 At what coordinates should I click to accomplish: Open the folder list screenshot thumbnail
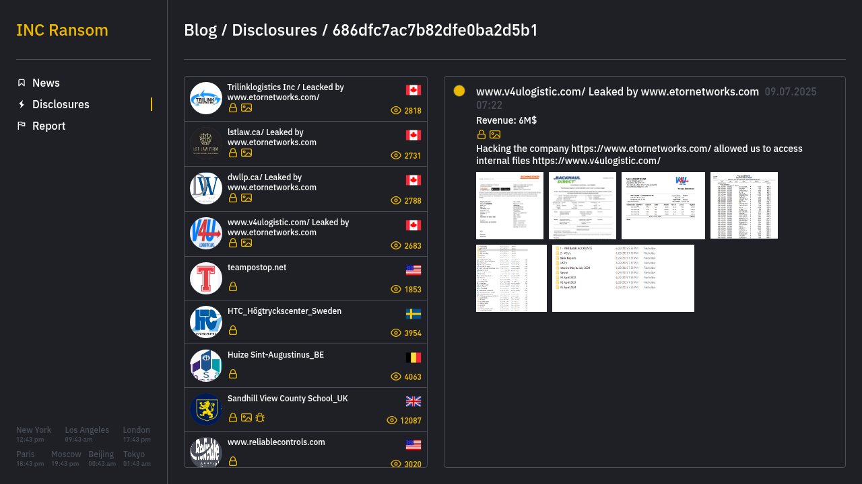(623, 278)
